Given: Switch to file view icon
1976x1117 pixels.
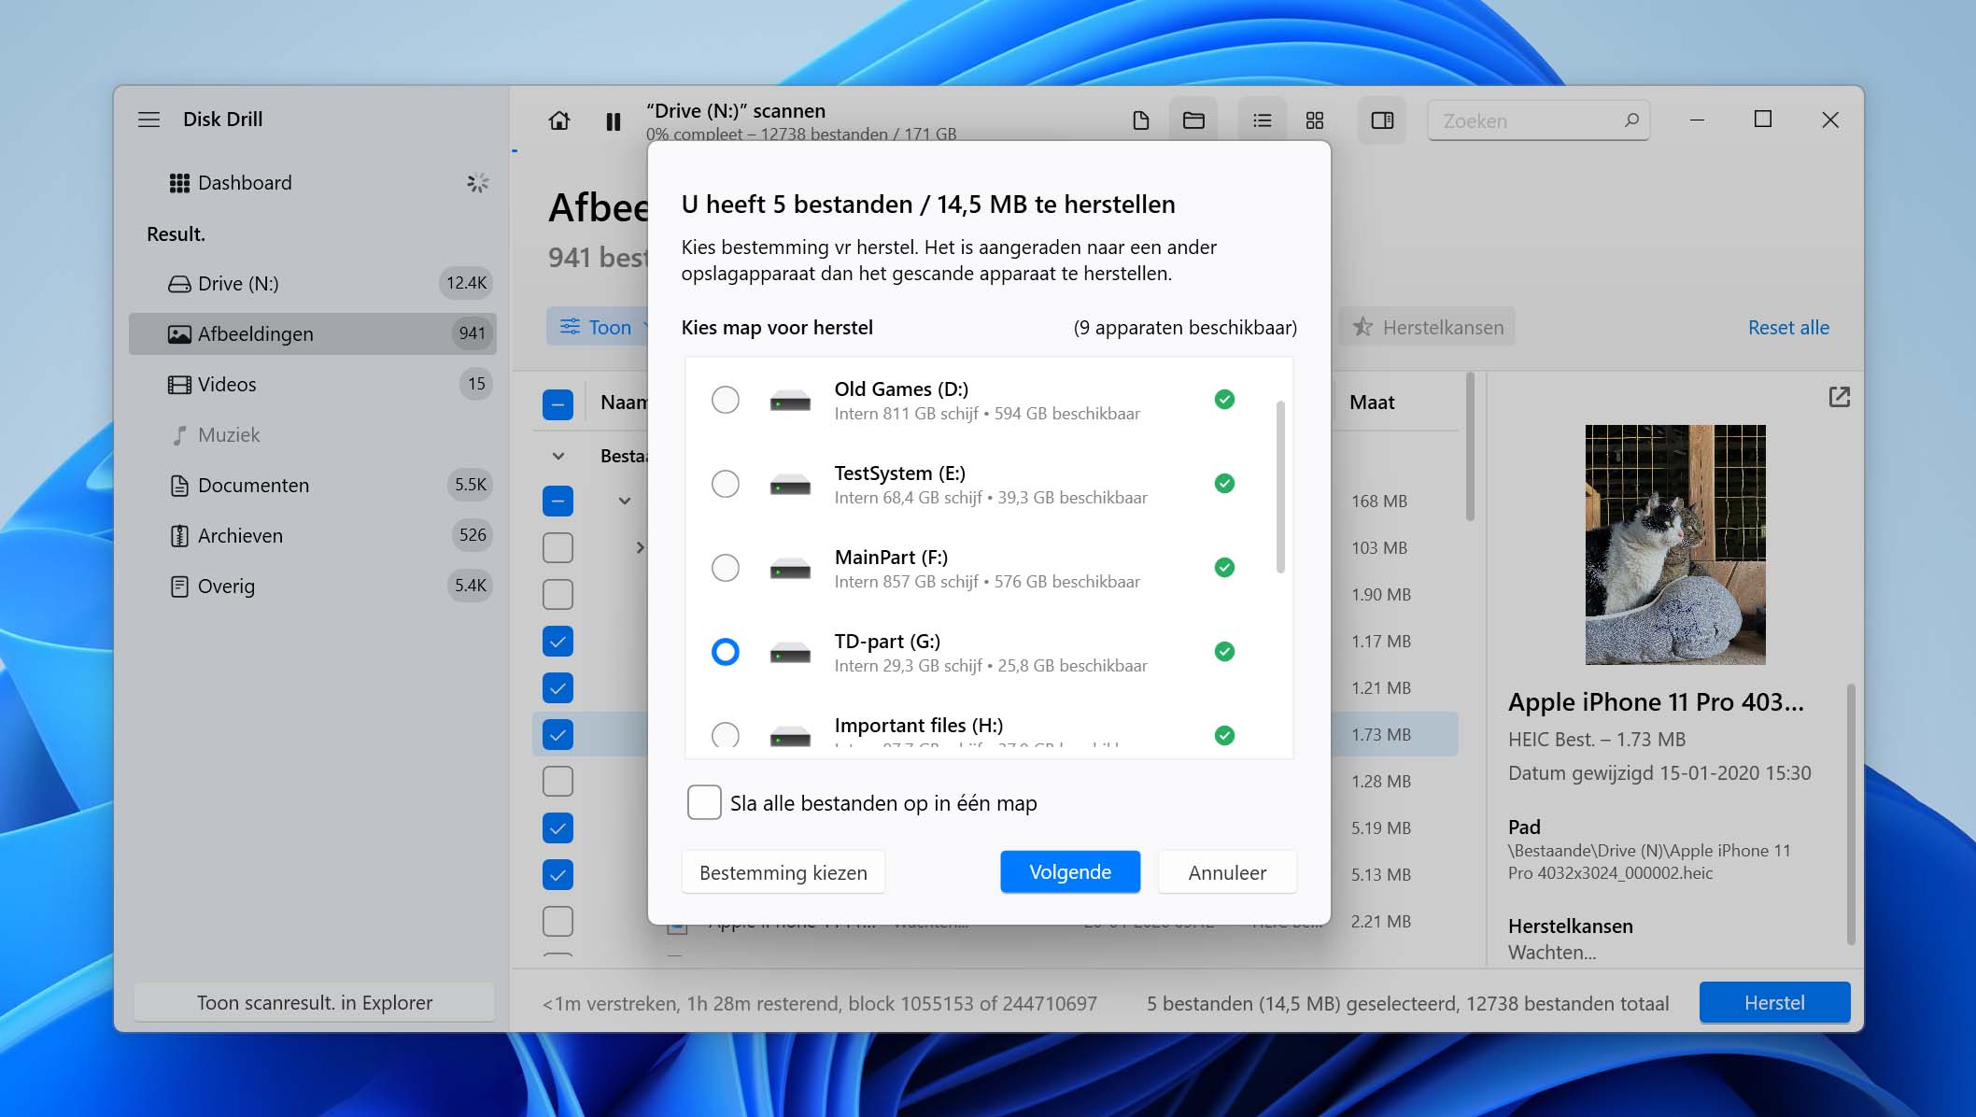Looking at the screenshot, I should pos(1140,120).
